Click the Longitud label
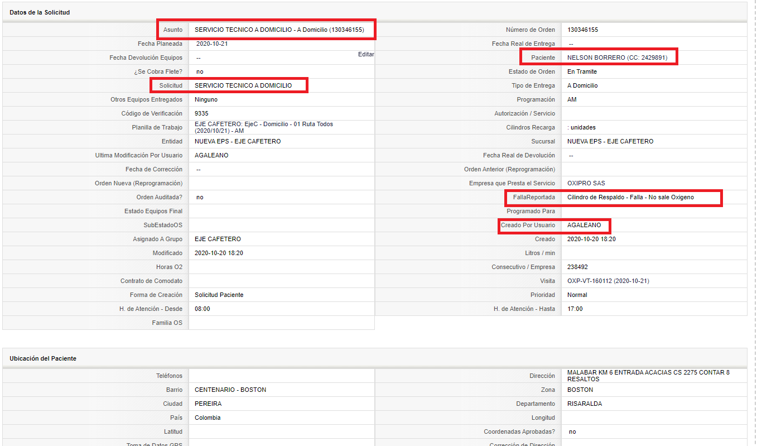The image size is (757, 446). point(543,418)
